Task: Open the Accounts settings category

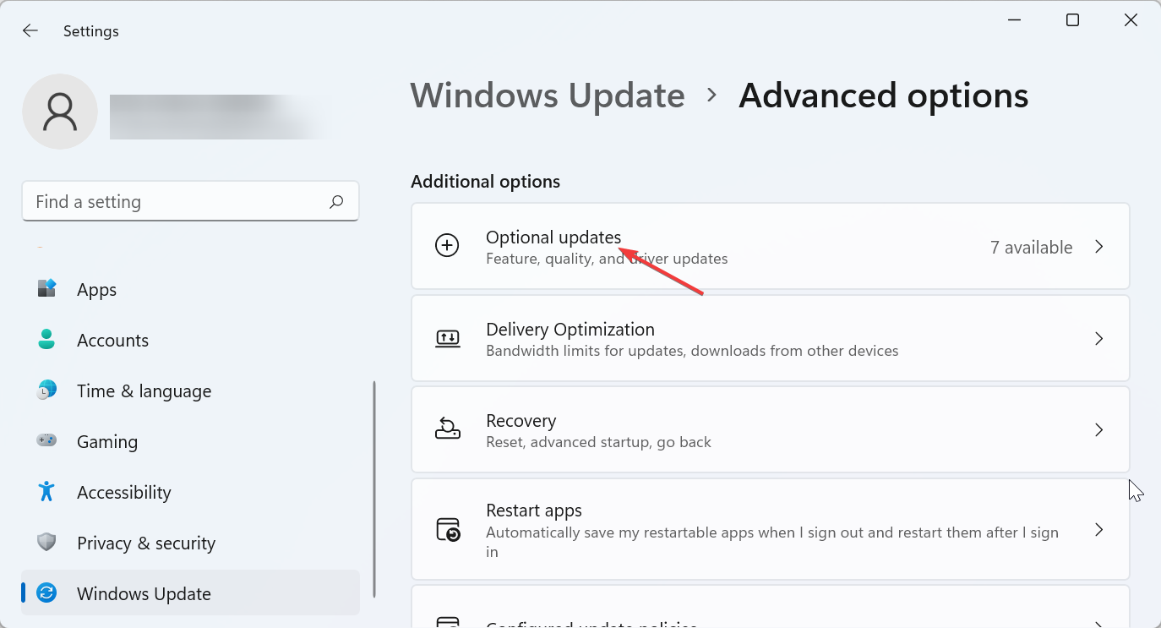Action: point(190,340)
